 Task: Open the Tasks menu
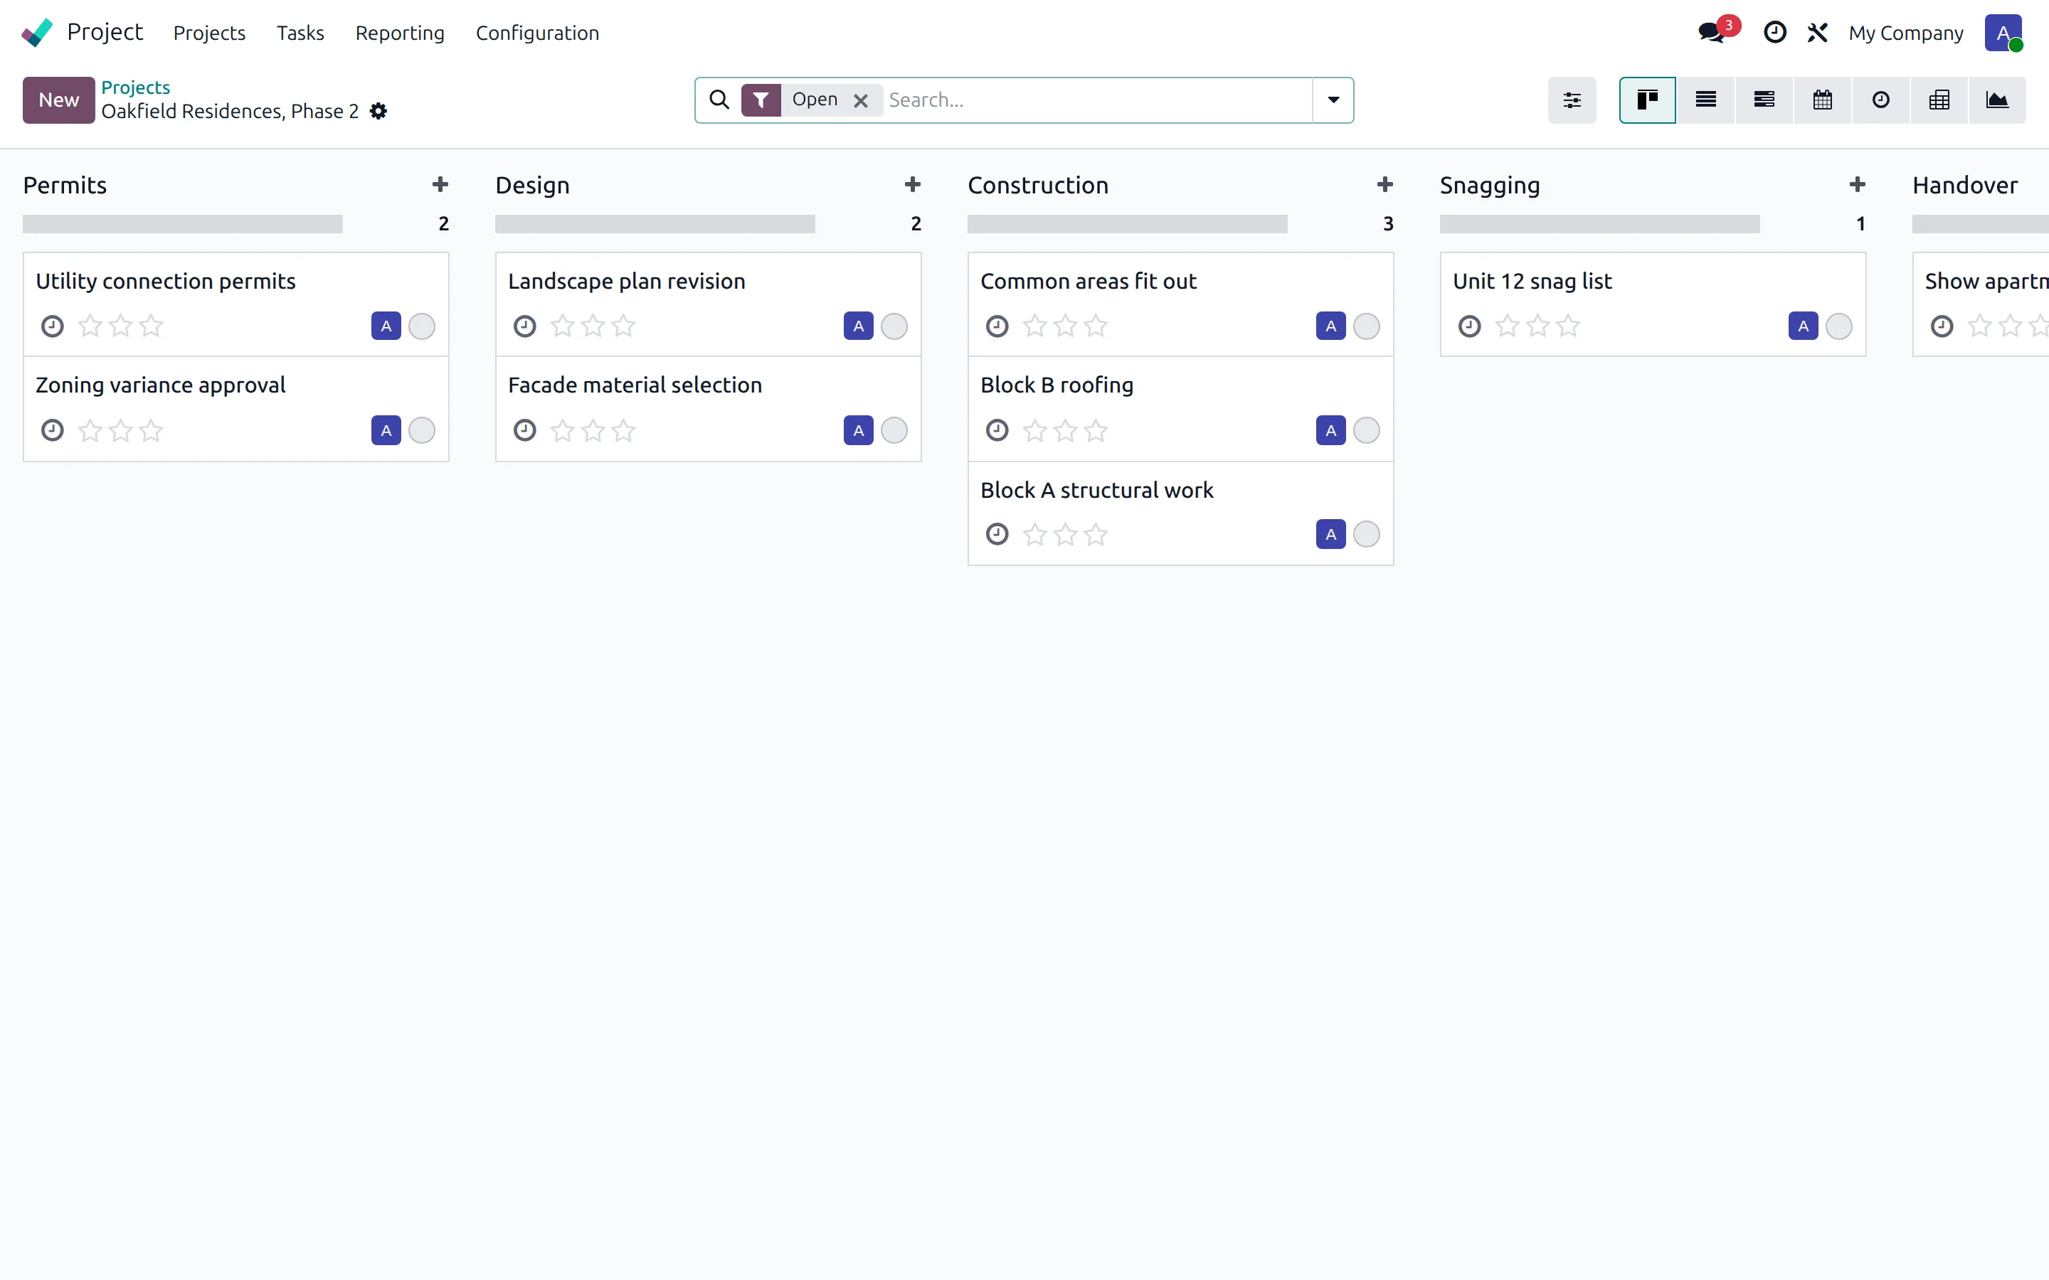tap(300, 33)
